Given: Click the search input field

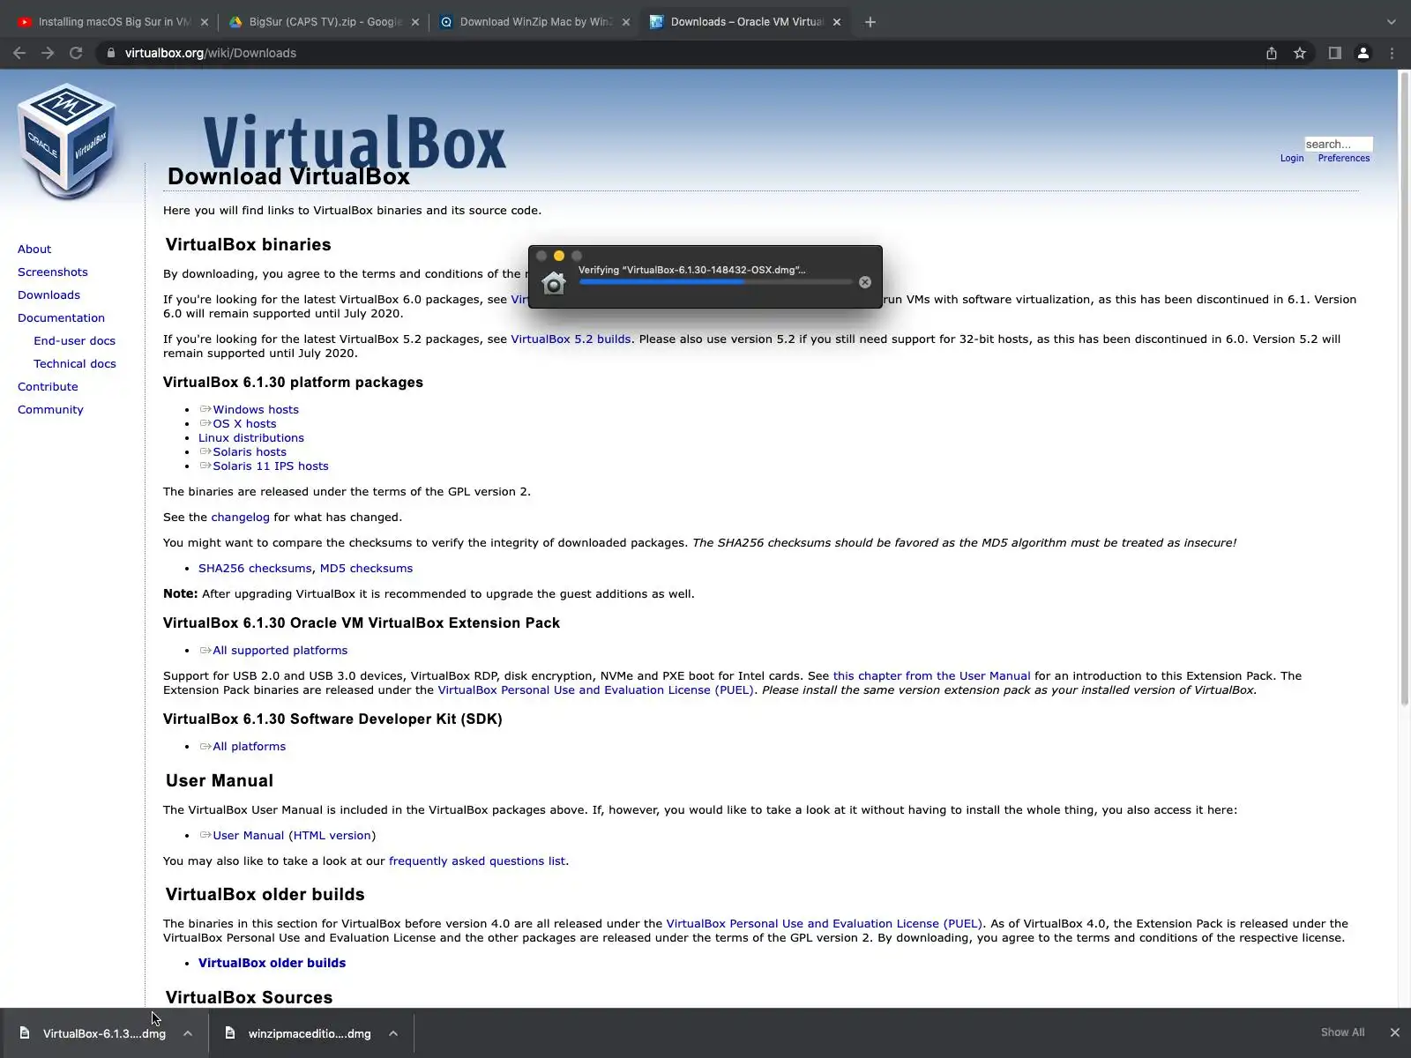Looking at the screenshot, I should click(1339, 144).
